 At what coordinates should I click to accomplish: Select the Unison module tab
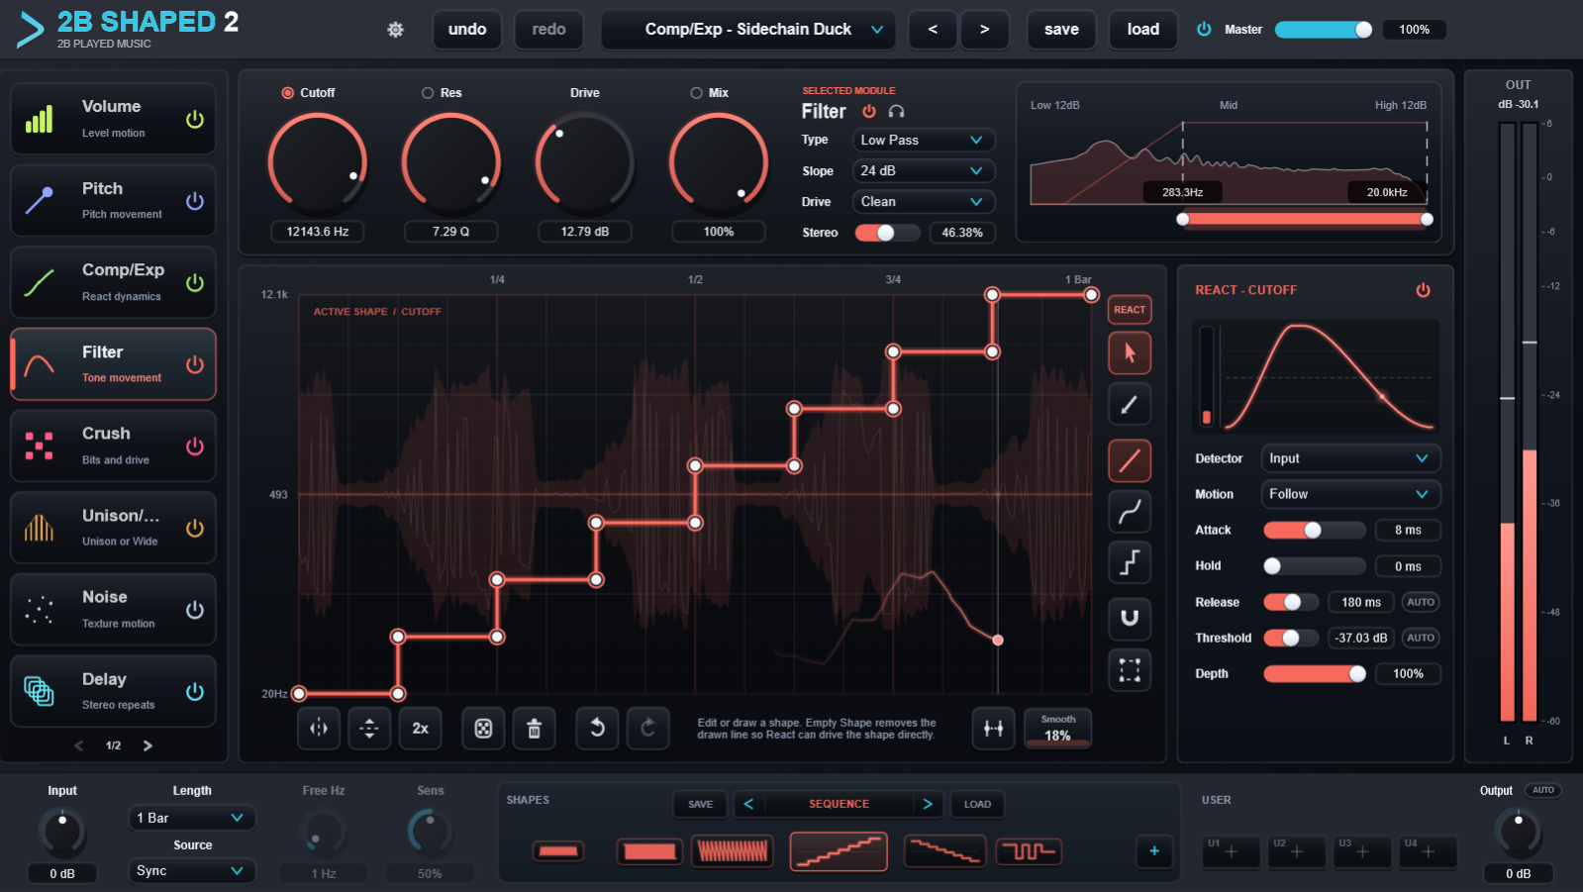point(113,528)
